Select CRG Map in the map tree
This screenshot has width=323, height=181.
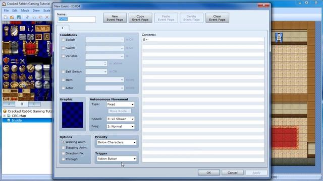[19, 116]
